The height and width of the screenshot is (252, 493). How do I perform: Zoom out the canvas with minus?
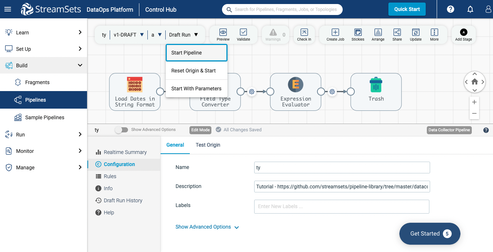tap(474, 113)
